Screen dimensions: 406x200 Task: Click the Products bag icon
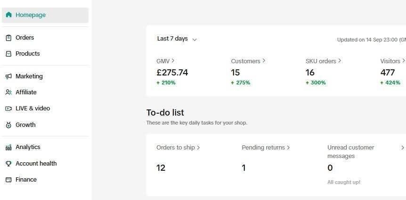pos(8,54)
